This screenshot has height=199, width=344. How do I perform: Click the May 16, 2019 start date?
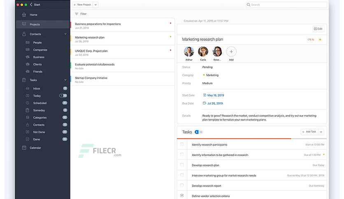216,95
